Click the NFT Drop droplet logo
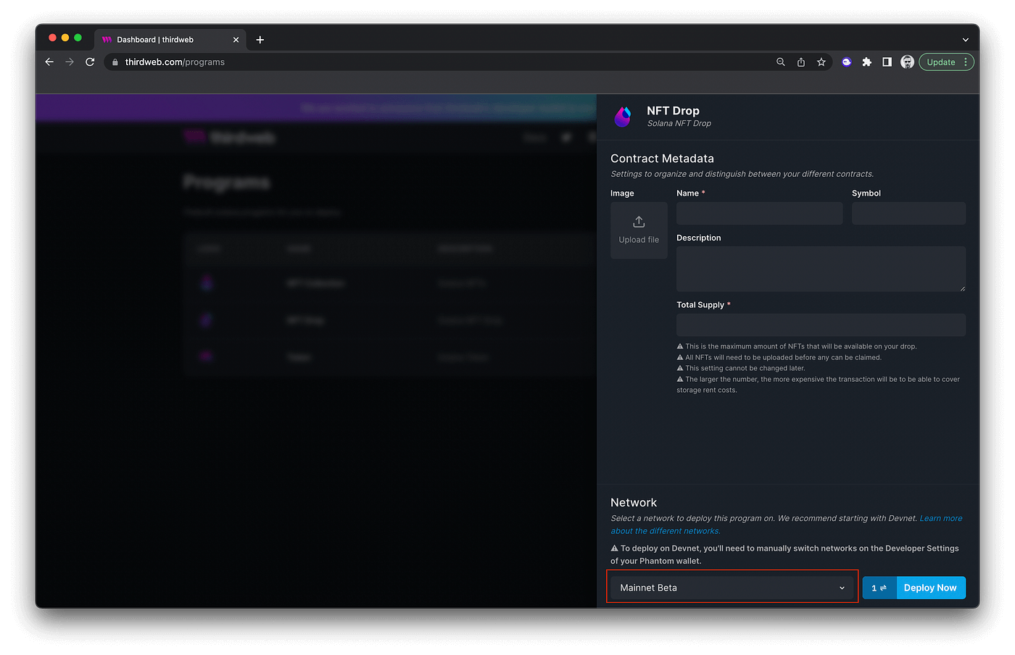The width and height of the screenshot is (1015, 655). (x=623, y=116)
